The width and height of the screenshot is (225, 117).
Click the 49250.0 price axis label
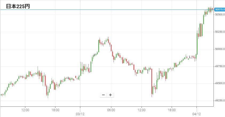(219, 101)
